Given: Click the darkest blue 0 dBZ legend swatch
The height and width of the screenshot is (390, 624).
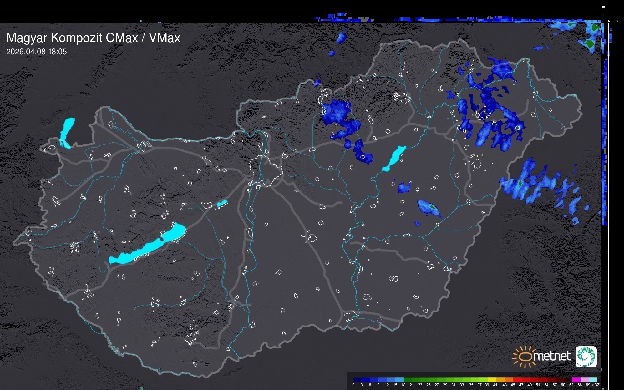Looking at the screenshot, I should tap(358, 380).
